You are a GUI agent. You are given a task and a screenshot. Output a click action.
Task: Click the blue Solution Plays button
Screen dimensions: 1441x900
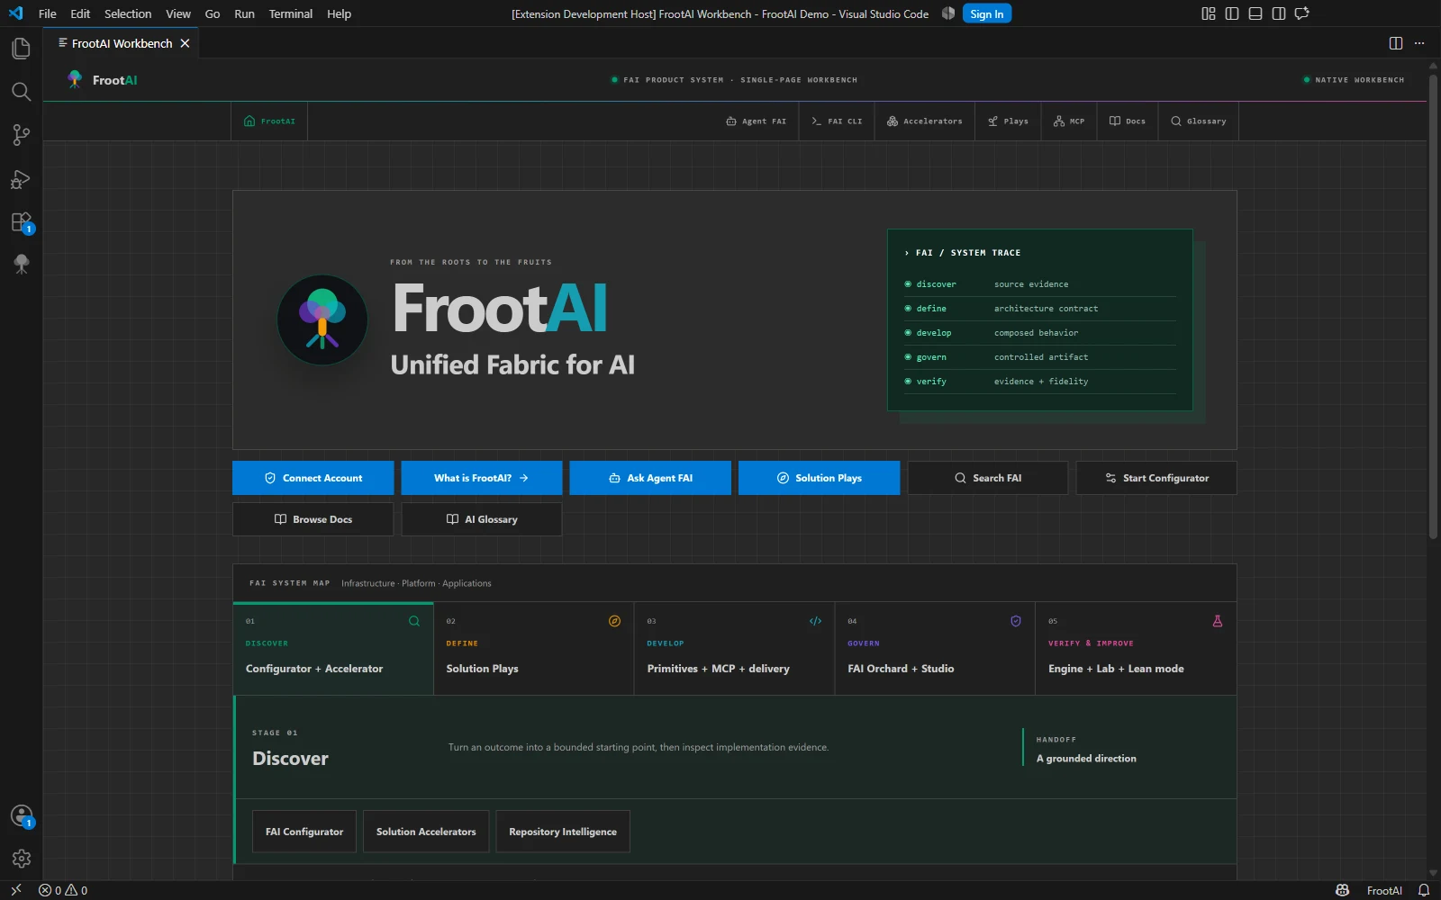(820, 478)
